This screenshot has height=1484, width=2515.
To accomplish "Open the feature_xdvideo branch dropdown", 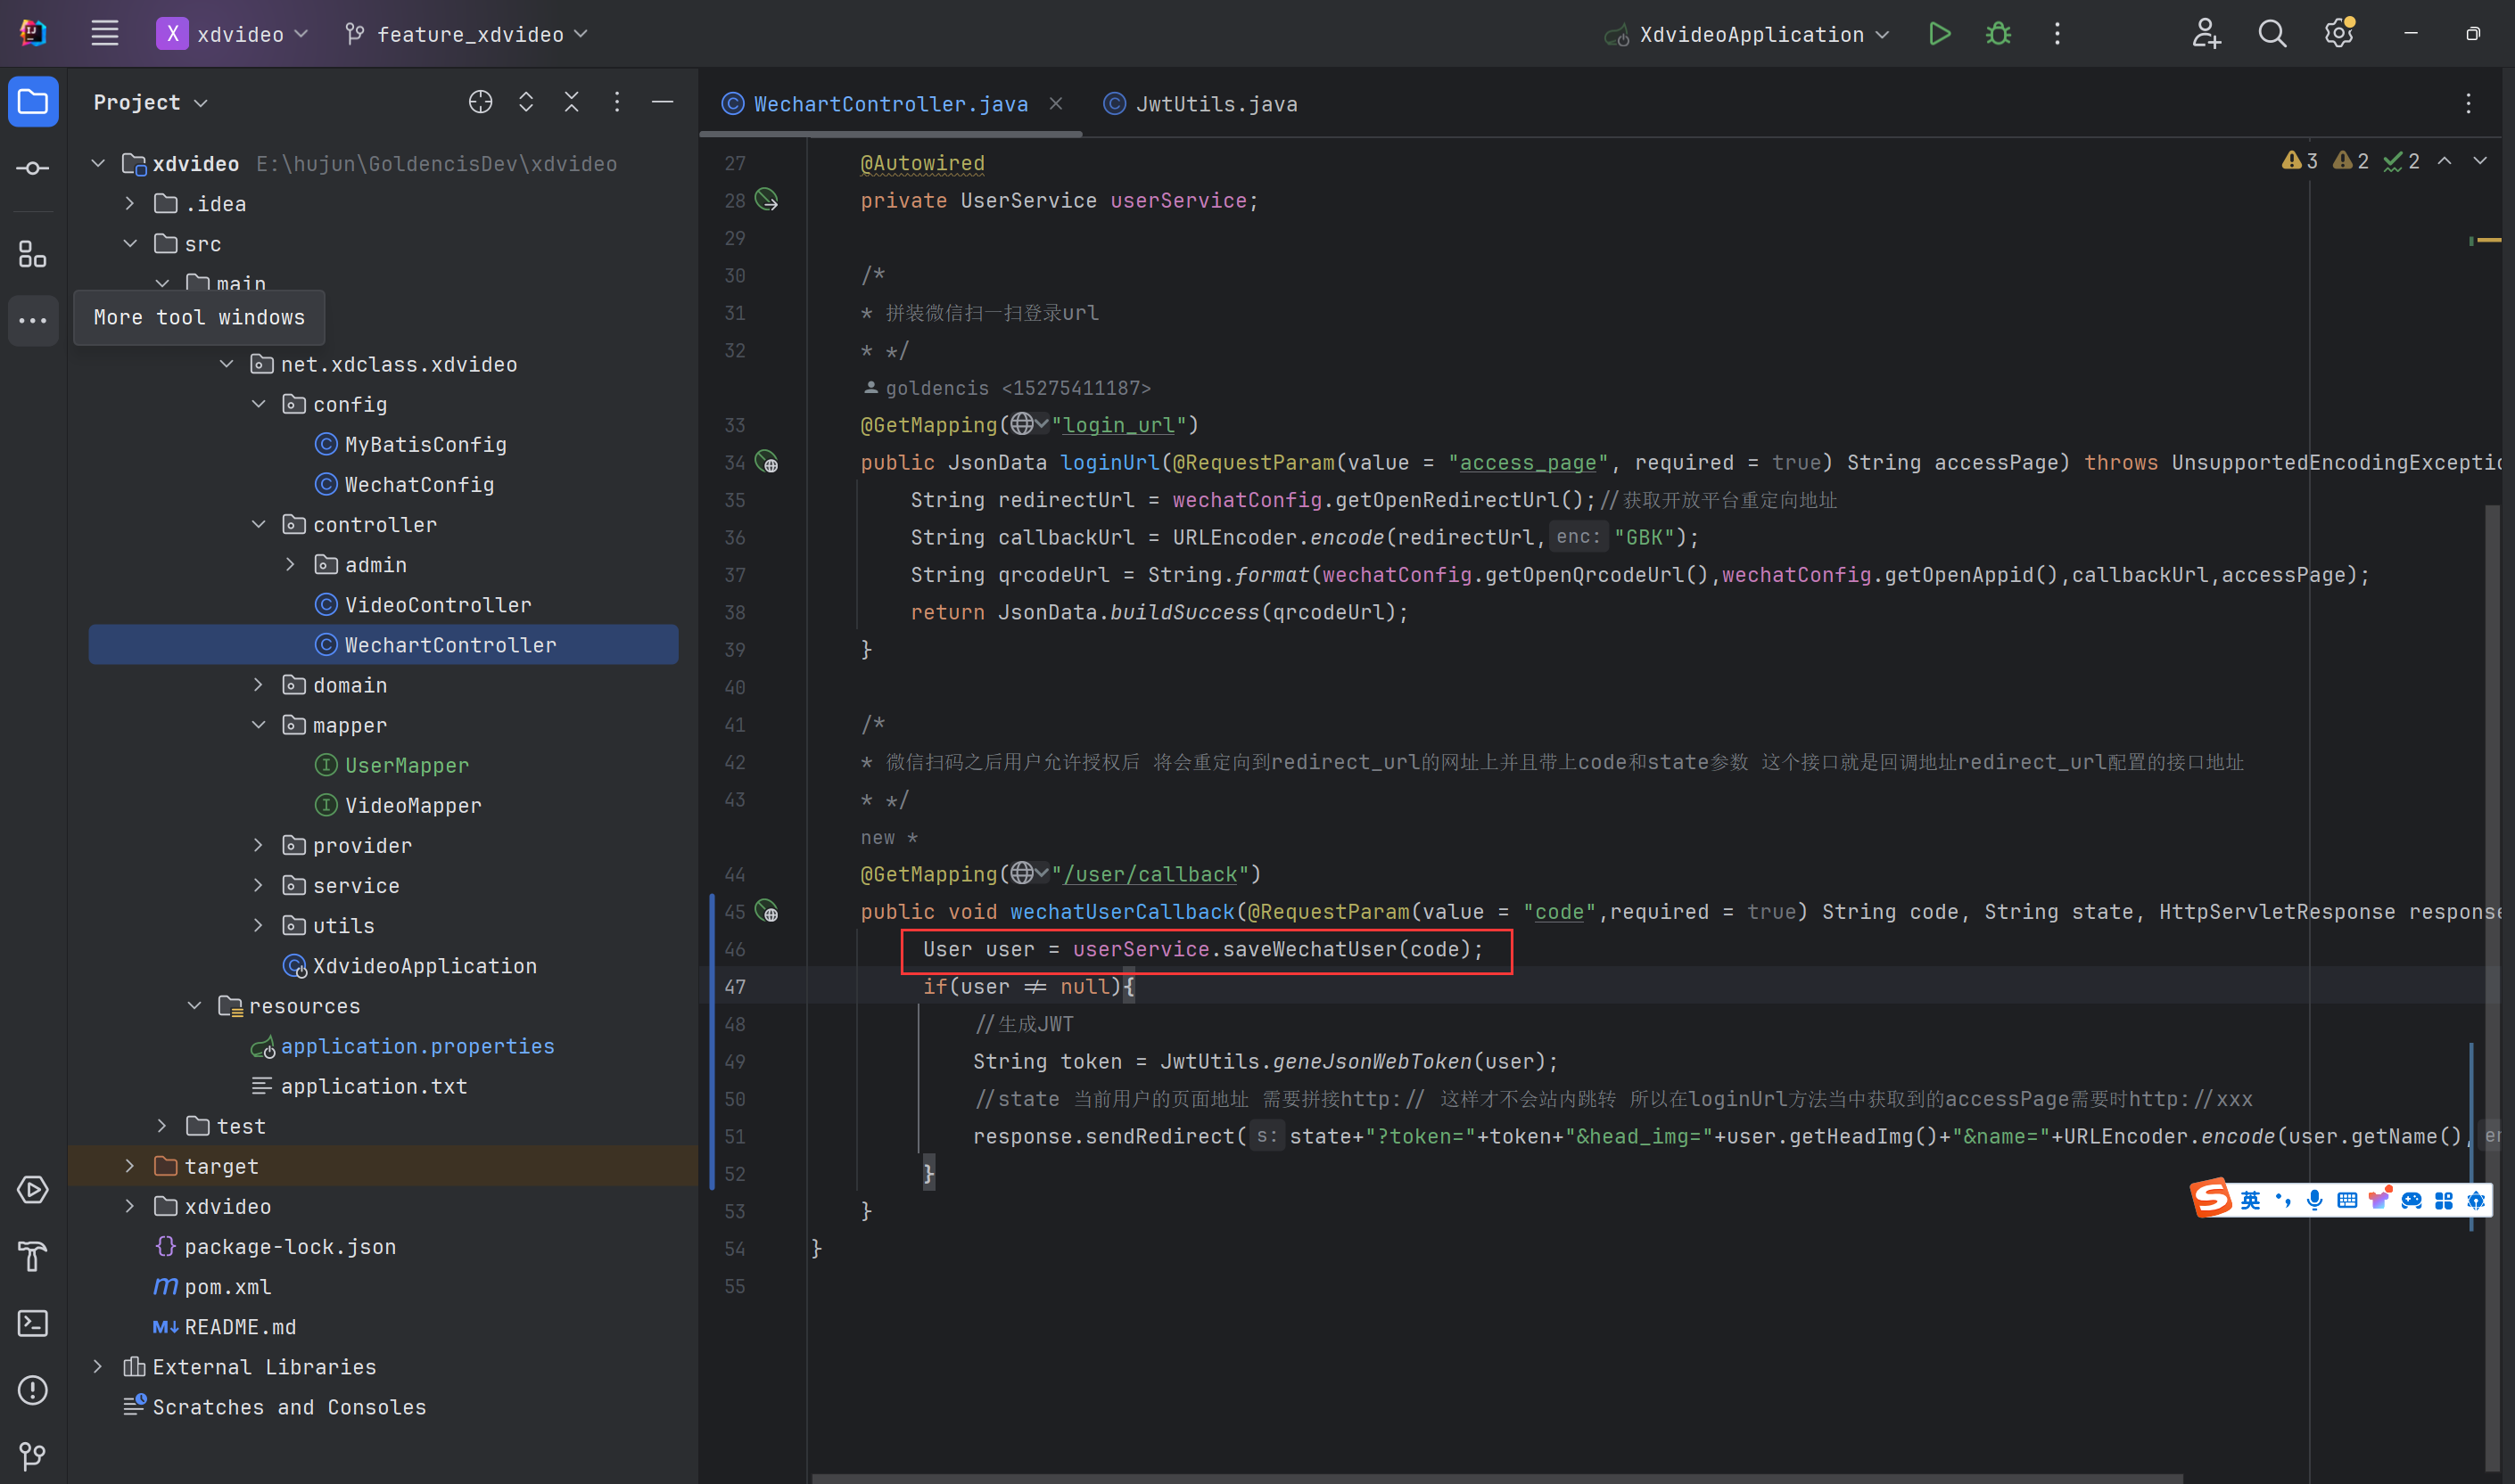I will click(466, 34).
